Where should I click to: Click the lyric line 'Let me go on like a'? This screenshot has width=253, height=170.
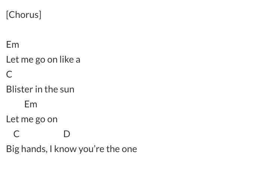click(x=43, y=59)
